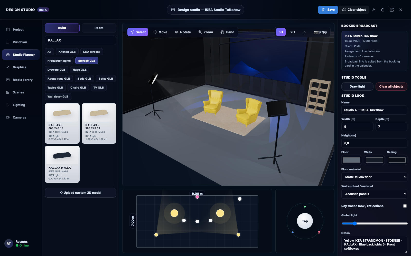Filter by TV GLB category
The image size is (411, 256).
click(99, 88)
